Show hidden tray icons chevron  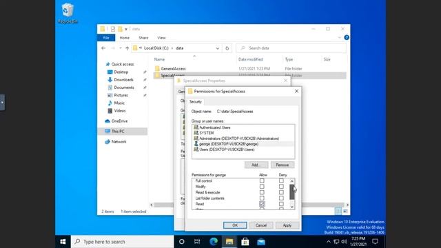(x=328, y=242)
